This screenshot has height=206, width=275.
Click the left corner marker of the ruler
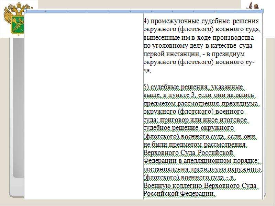(25, 11)
